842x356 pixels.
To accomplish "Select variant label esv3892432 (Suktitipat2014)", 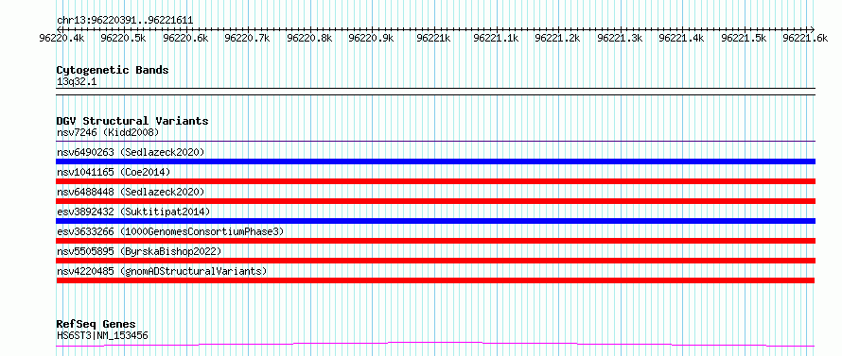I will click(133, 212).
